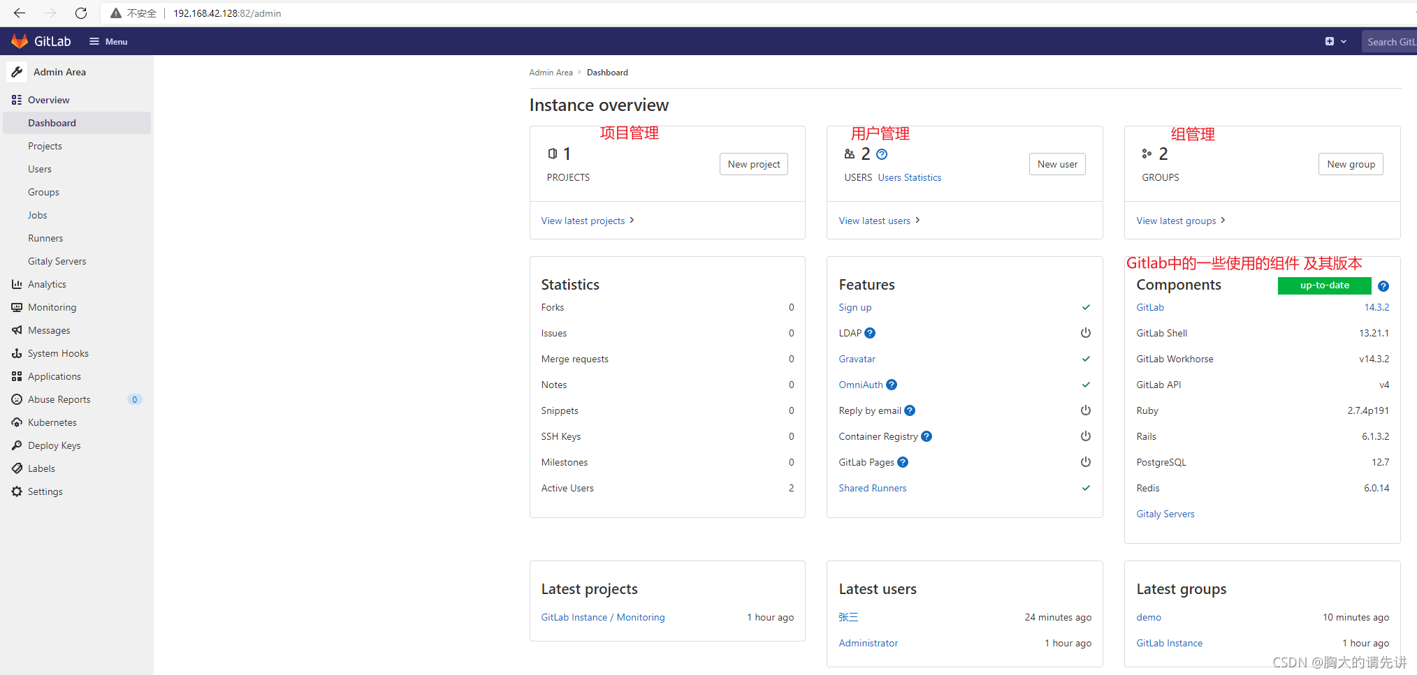
Task: Open the Sign up feature link
Action: click(x=855, y=307)
